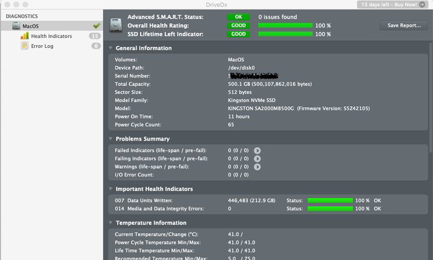
Task: Click the GOOD Overall Health Rating badge
Action: point(238,25)
